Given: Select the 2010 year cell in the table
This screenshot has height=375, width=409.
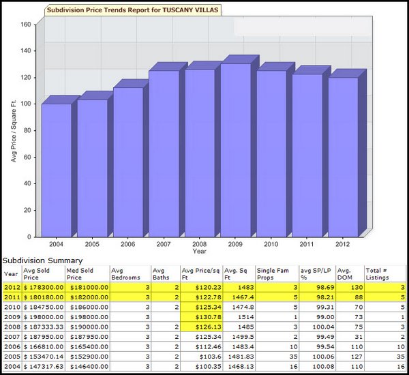Looking at the screenshot, I should pos(12,307).
